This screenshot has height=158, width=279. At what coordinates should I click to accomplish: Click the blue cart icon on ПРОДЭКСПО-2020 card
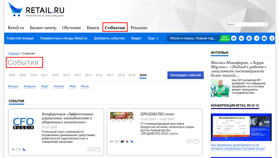point(132,141)
